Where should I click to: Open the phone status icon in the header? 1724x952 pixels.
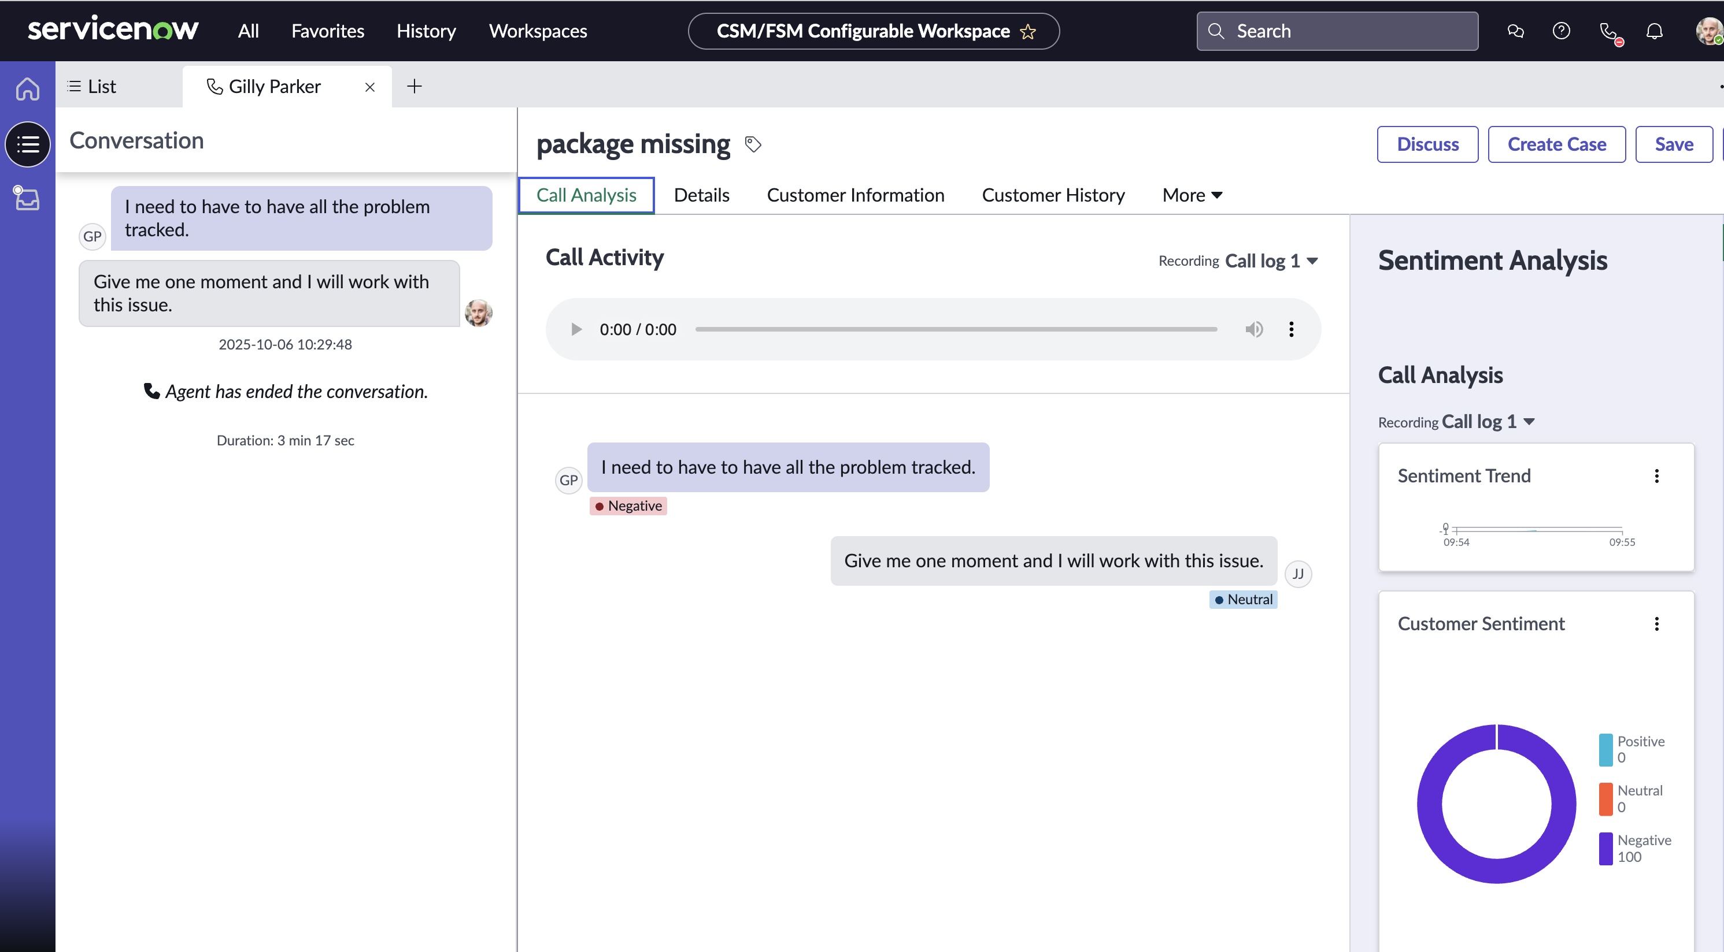(x=1610, y=33)
